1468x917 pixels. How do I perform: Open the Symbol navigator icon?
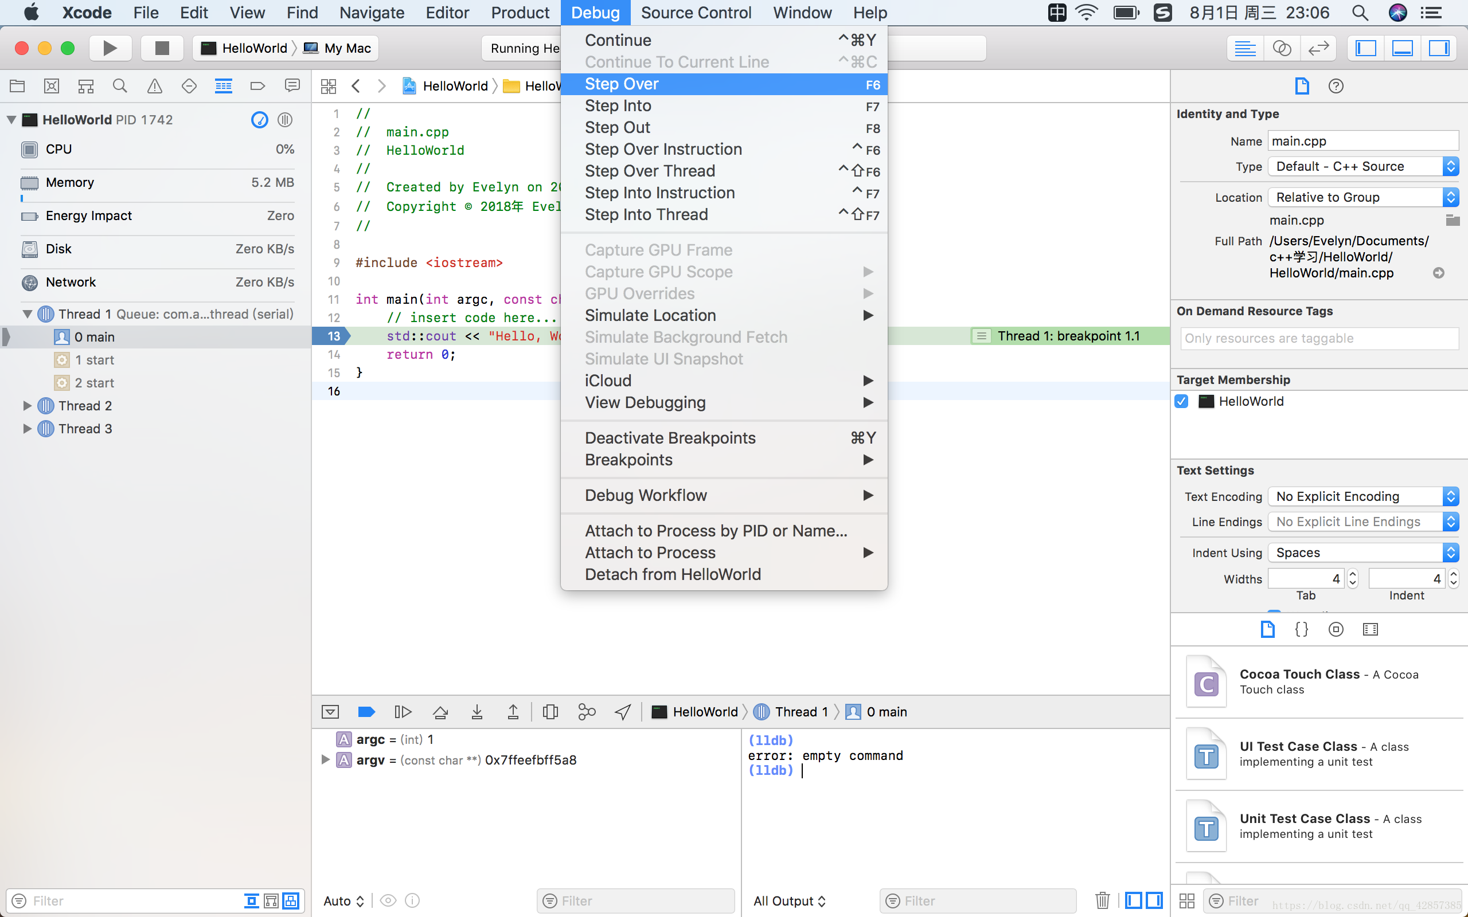point(86,86)
